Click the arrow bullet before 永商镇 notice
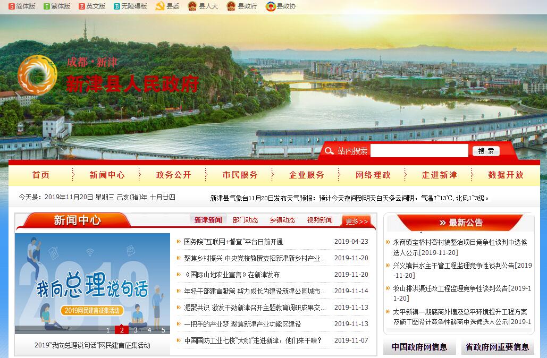The image size is (547, 358). [x=388, y=242]
